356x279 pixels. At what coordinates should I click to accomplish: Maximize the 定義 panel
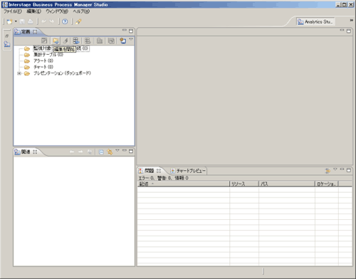tap(131, 31)
